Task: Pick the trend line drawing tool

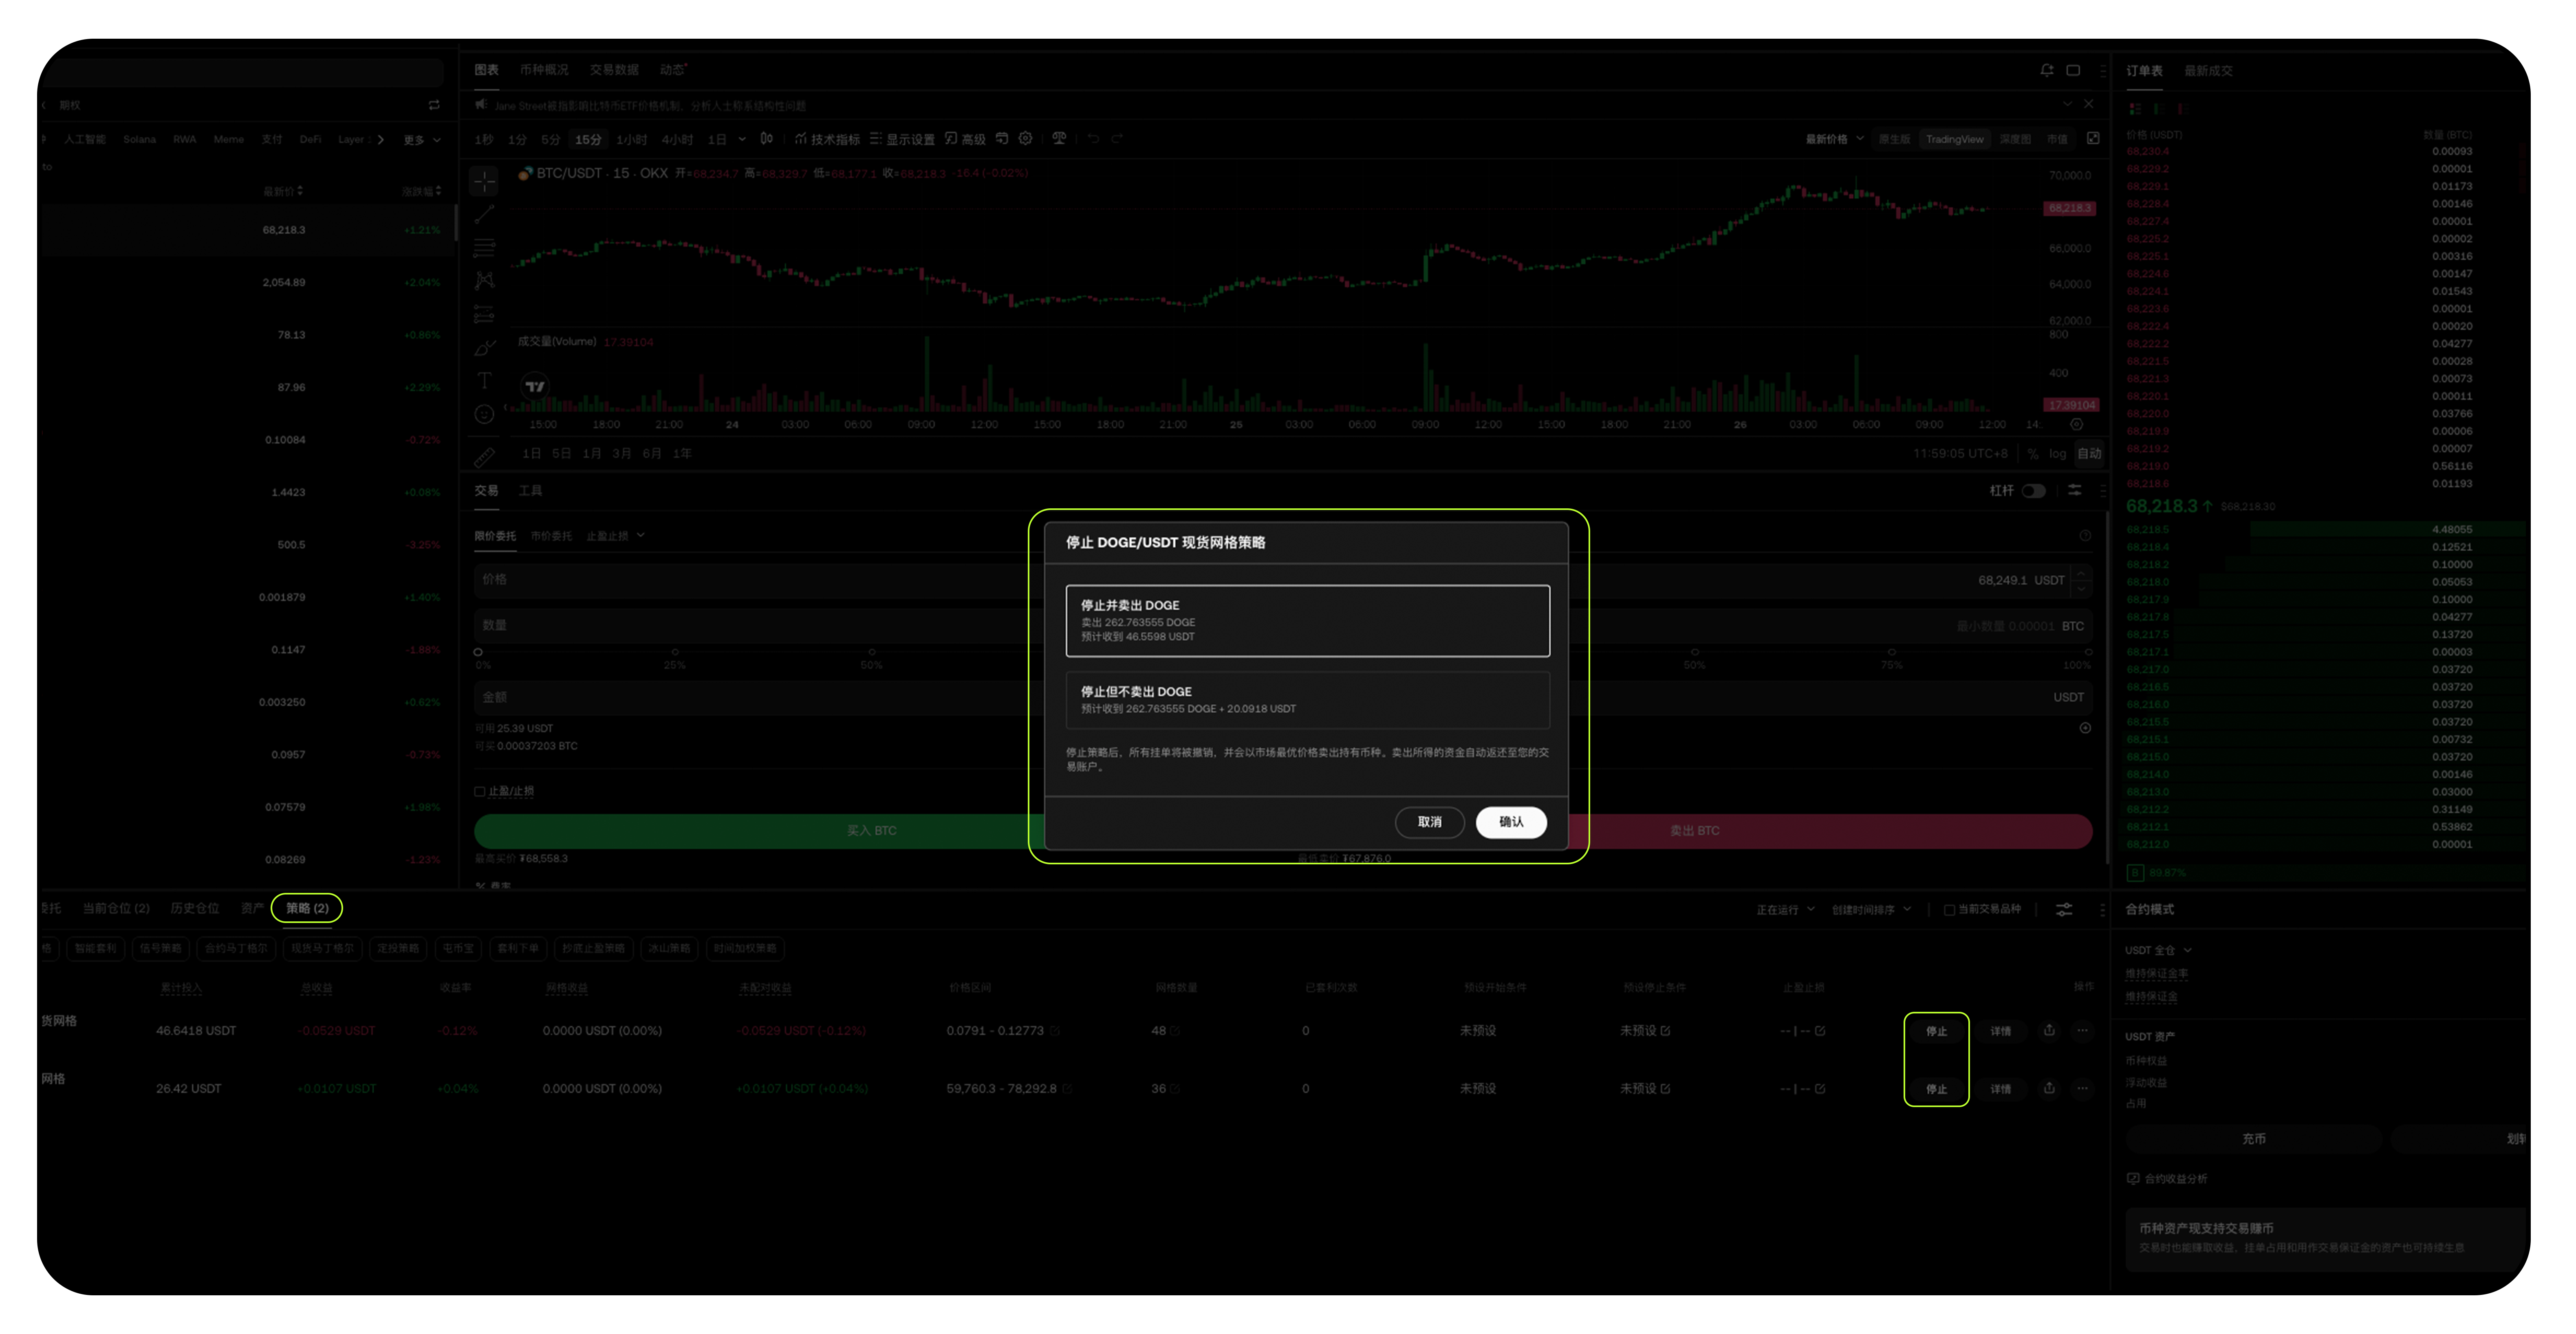Action: tap(484, 214)
